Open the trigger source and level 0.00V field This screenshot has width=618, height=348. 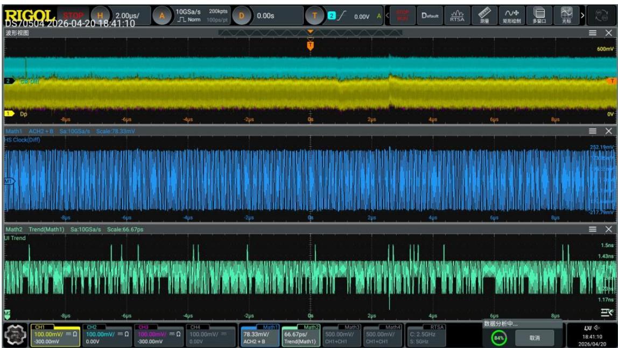(354, 16)
